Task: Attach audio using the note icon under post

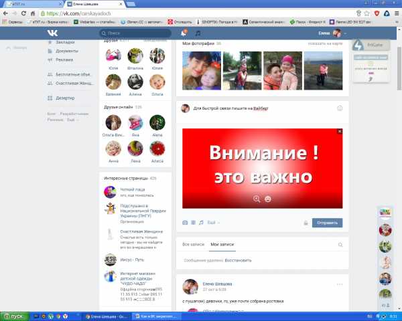Action: point(201,223)
